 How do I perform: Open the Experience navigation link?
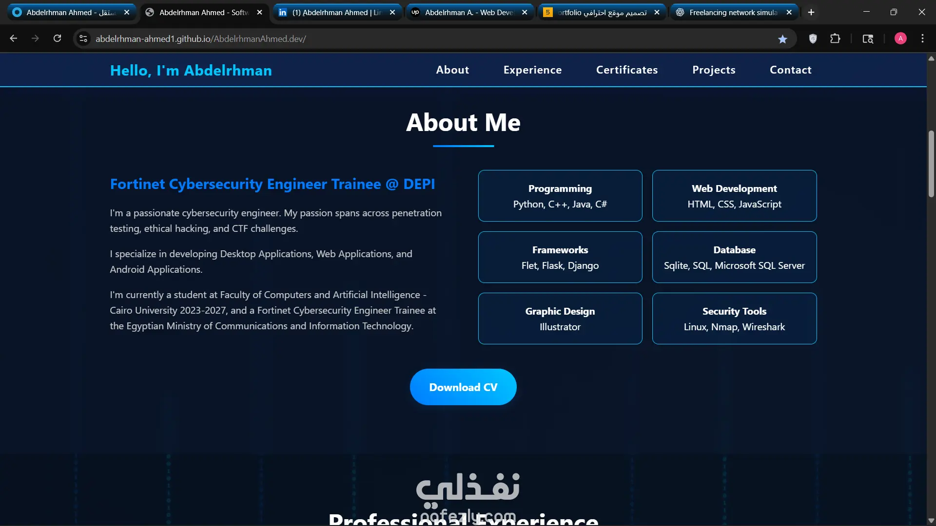click(532, 70)
